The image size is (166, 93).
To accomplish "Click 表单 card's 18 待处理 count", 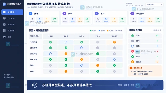I will pos(65,20).
